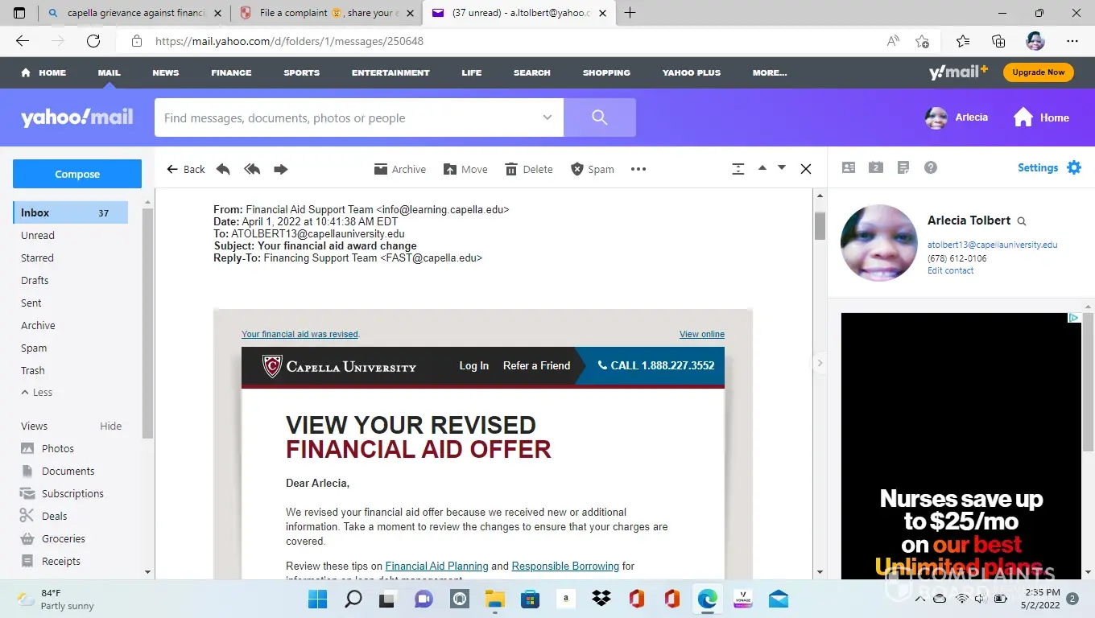Select the NEWS item in the Yahoo navigation bar

(x=166, y=72)
